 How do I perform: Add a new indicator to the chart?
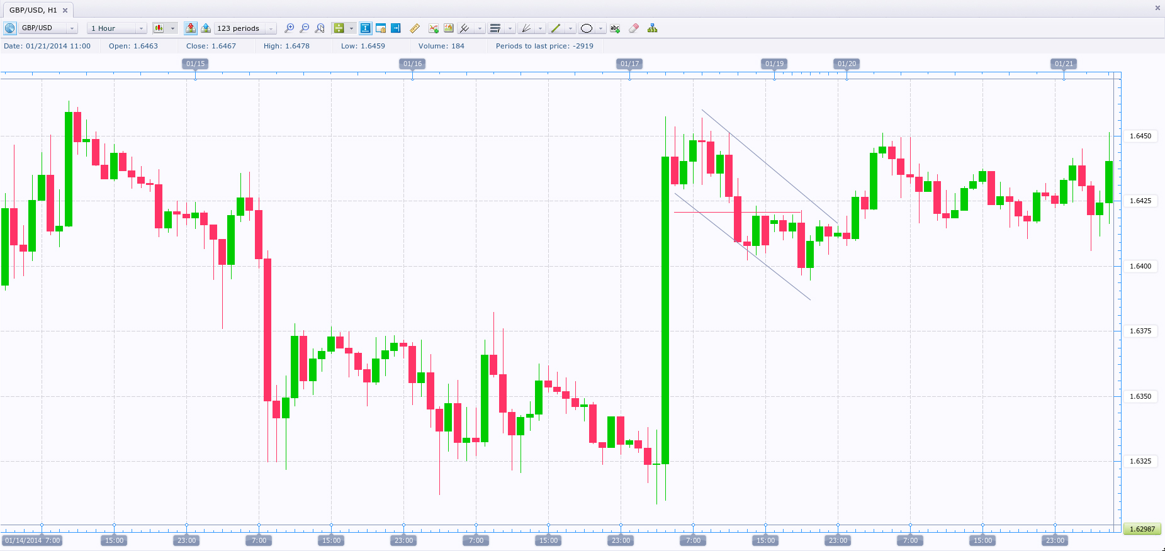(434, 28)
